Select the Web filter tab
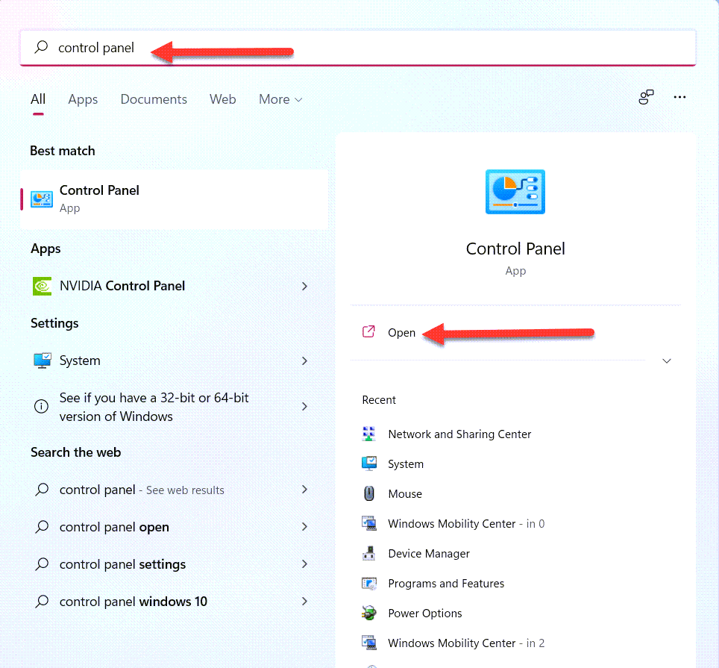719x668 pixels. click(x=222, y=99)
